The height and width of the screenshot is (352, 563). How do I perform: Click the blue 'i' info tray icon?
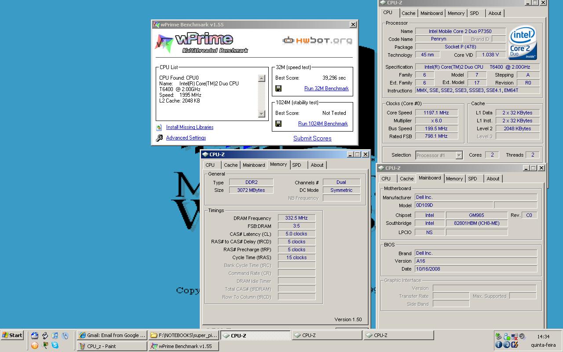[x=499, y=345]
